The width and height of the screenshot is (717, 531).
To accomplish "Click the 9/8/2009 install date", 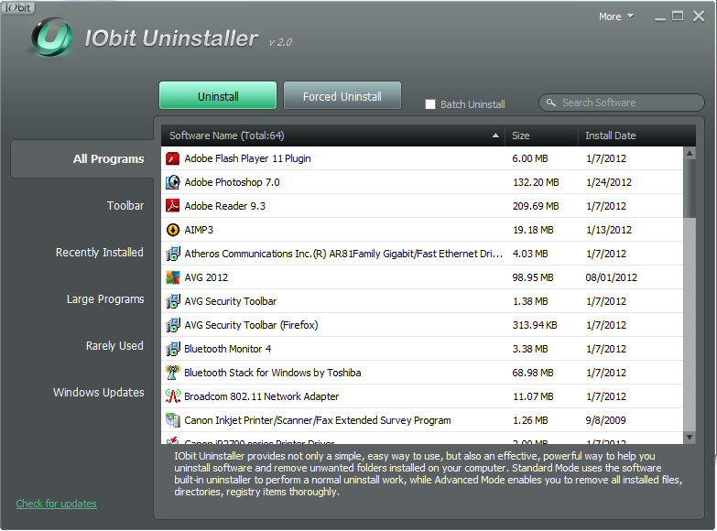I will tap(606, 420).
